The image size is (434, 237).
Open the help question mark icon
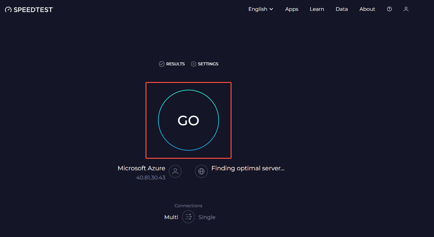(389, 9)
